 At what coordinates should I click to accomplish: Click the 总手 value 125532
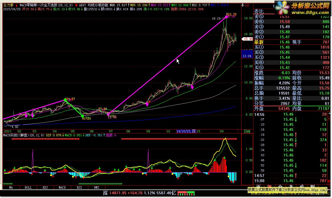pyautogui.click(x=283, y=88)
